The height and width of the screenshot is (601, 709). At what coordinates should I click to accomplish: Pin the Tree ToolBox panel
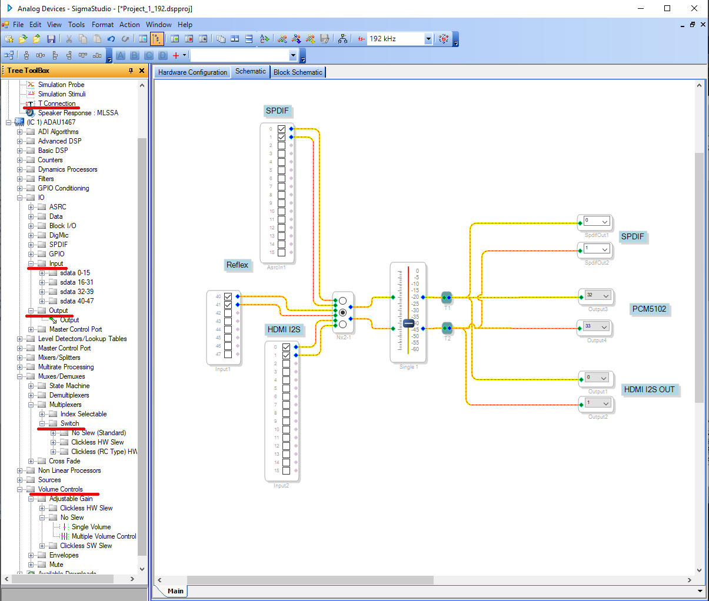tap(131, 71)
